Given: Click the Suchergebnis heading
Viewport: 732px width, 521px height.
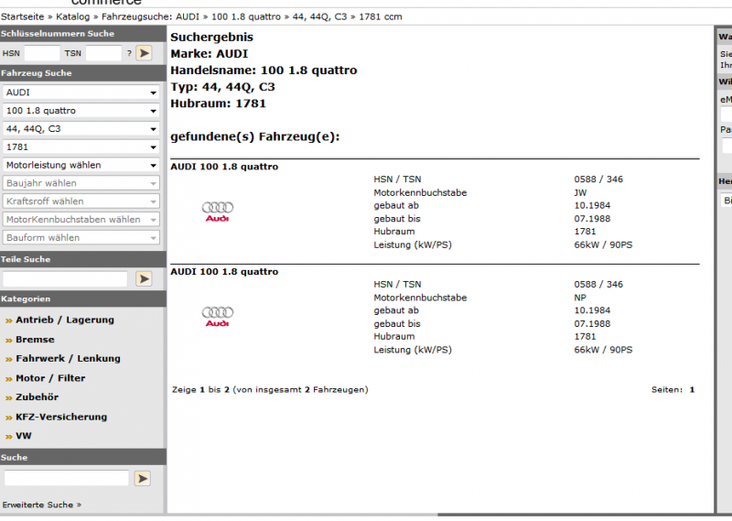Looking at the screenshot, I should (x=212, y=38).
